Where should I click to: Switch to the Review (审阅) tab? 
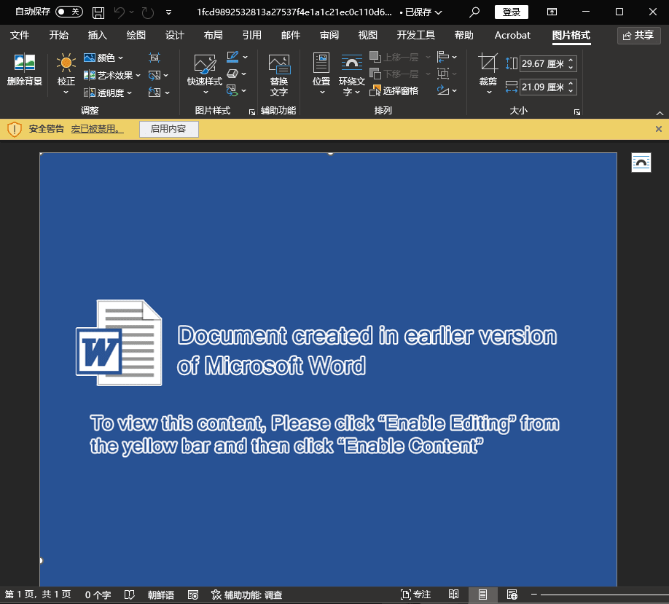[329, 35]
